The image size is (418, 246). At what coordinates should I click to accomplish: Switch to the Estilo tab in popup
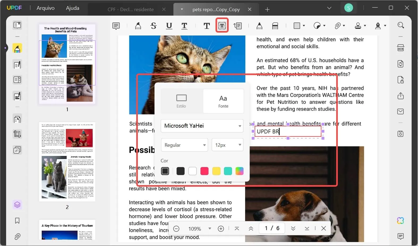coord(181,101)
